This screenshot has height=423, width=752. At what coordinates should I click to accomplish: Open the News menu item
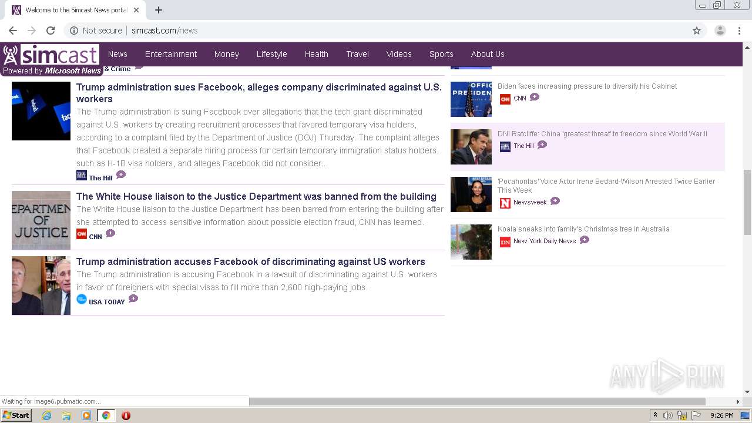(x=117, y=54)
